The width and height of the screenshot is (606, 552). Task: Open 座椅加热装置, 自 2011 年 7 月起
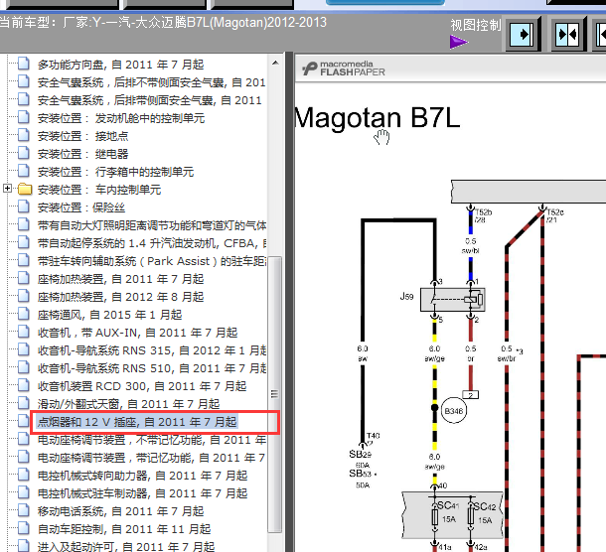pyautogui.click(x=120, y=279)
